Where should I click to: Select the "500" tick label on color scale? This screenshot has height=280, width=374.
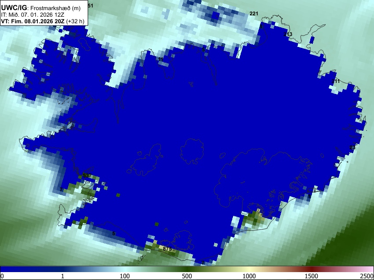click(187, 276)
